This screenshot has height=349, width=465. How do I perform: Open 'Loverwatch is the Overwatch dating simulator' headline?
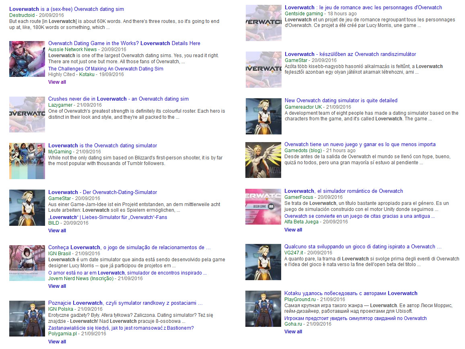pos(103,145)
